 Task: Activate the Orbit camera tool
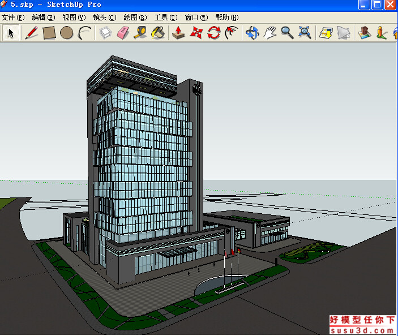coord(252,33)
